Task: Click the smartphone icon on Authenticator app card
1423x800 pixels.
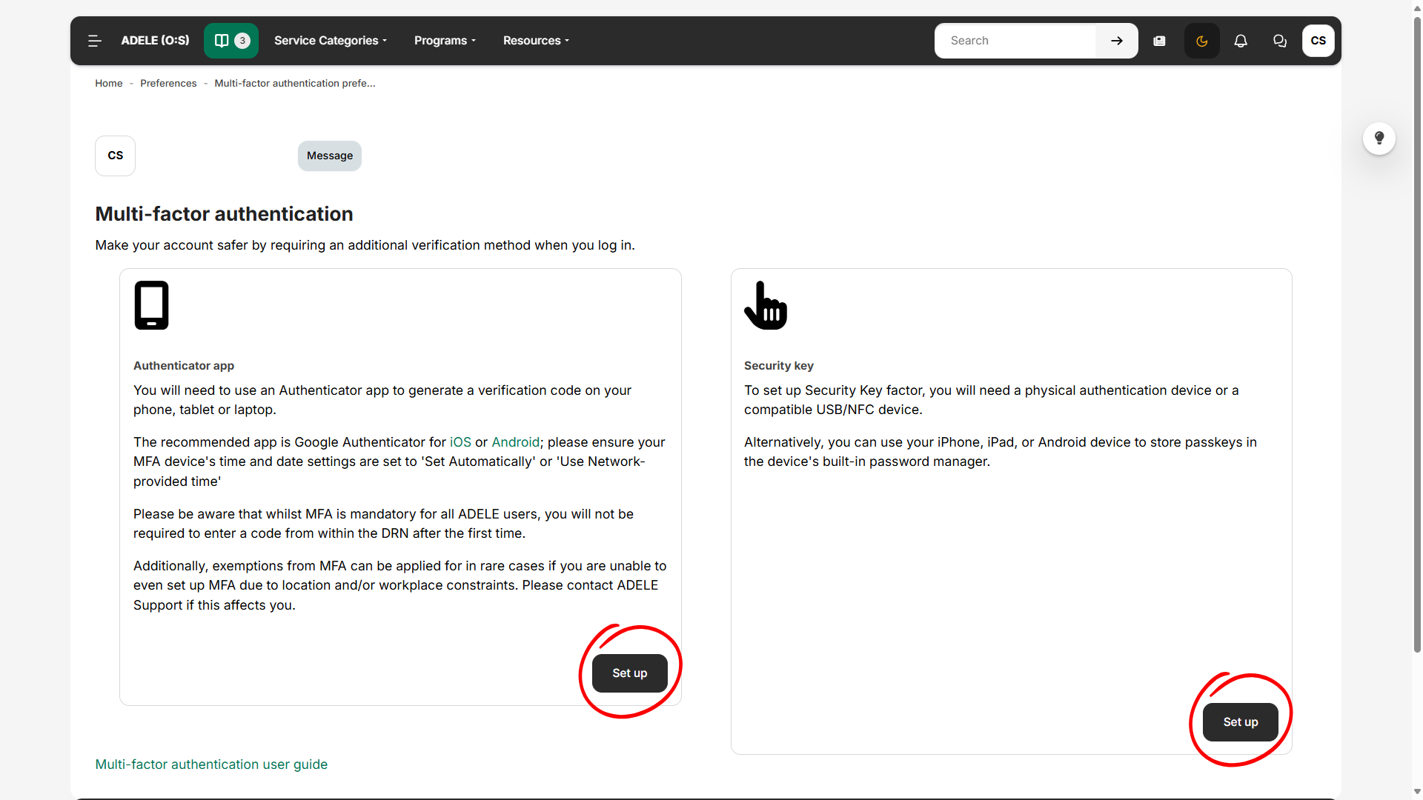Action: (x=151, y=304)
